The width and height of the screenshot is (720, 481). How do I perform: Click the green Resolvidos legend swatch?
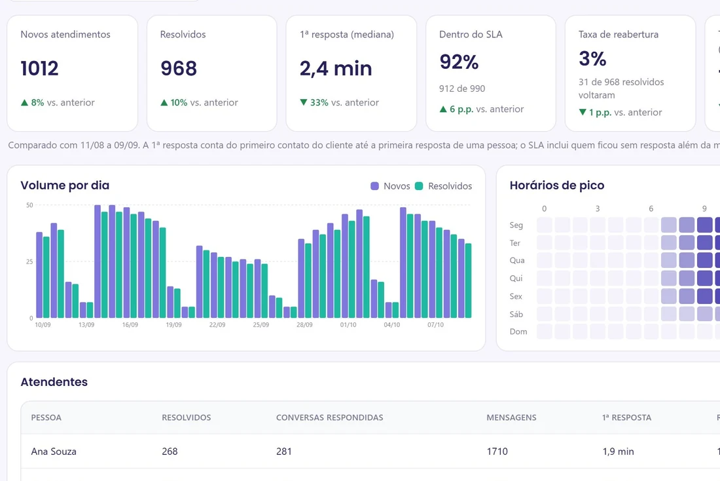419,186
